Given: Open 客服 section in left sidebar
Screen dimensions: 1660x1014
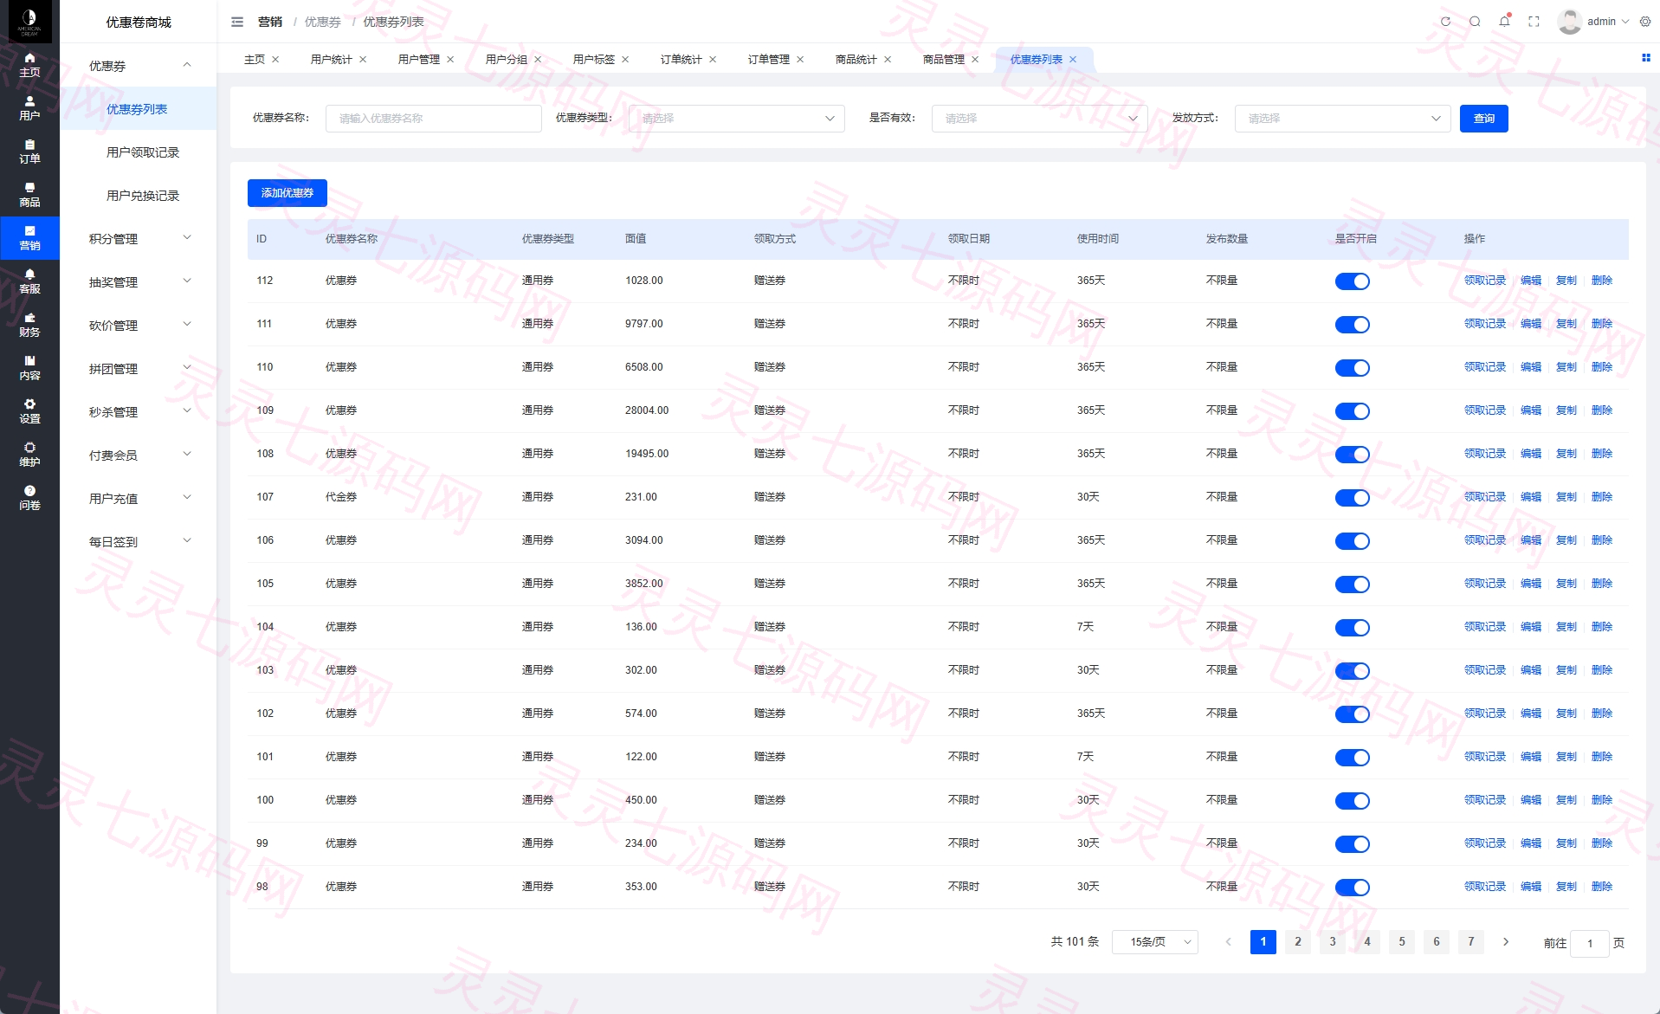Looking at the screenshot, I should [x=29, y=281].
